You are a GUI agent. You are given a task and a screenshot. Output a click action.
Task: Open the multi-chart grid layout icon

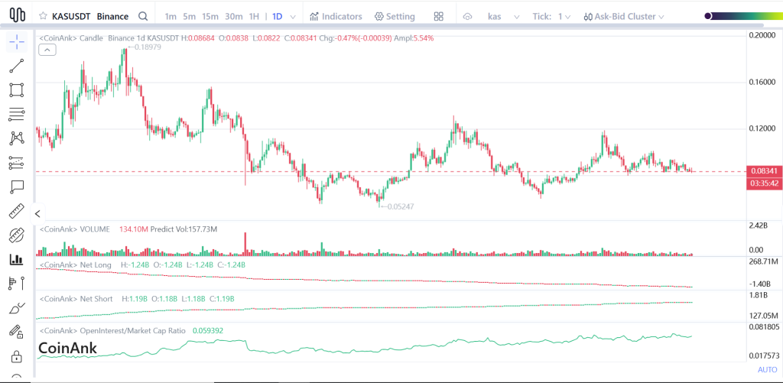pos(438,17)
